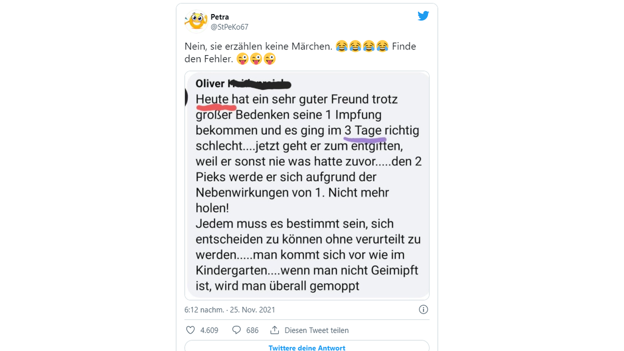The image size is (624, 351).
Task: Click 'Diesen Tweet teilen' text
Action: tap(316, 330)
